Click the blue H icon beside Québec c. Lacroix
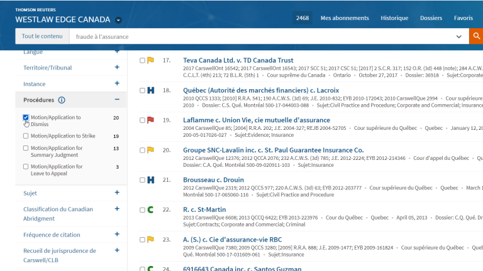 (x=151, y=90)
